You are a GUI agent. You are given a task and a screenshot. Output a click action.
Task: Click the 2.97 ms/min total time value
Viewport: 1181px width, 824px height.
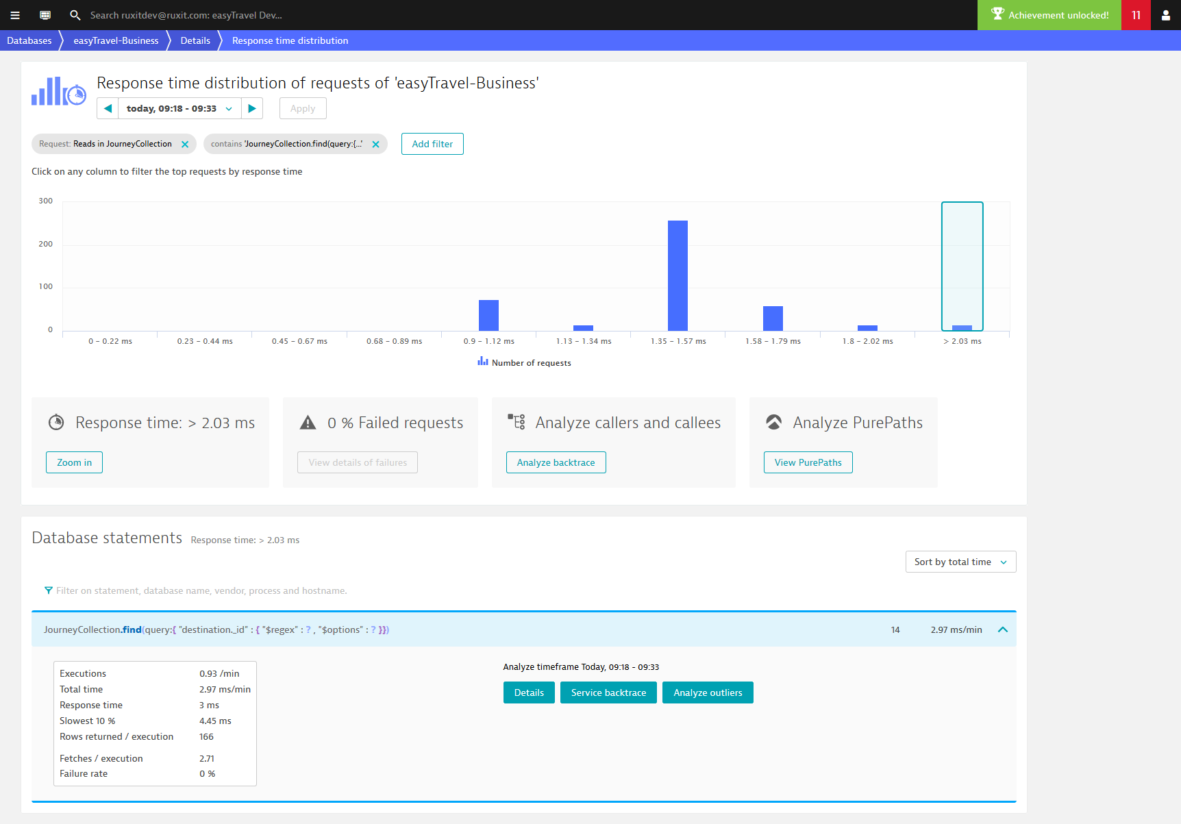coord(956,629)
